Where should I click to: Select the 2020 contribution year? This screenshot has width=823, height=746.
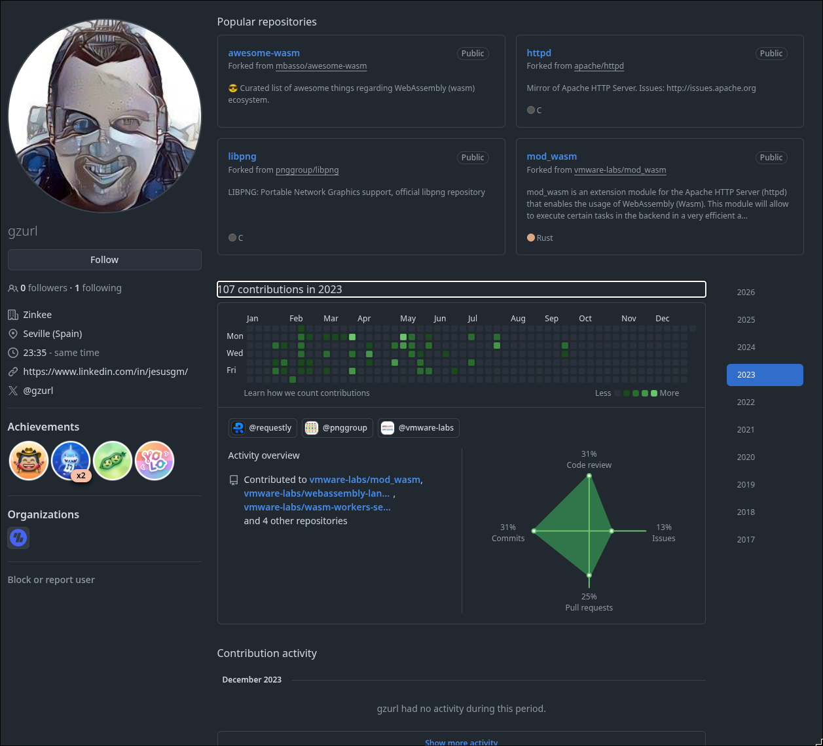[x=765, y=457]
